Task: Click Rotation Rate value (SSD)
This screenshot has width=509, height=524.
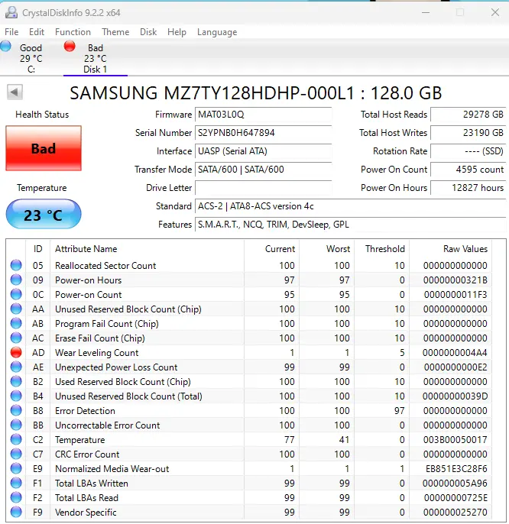Action: pos(468,151)
